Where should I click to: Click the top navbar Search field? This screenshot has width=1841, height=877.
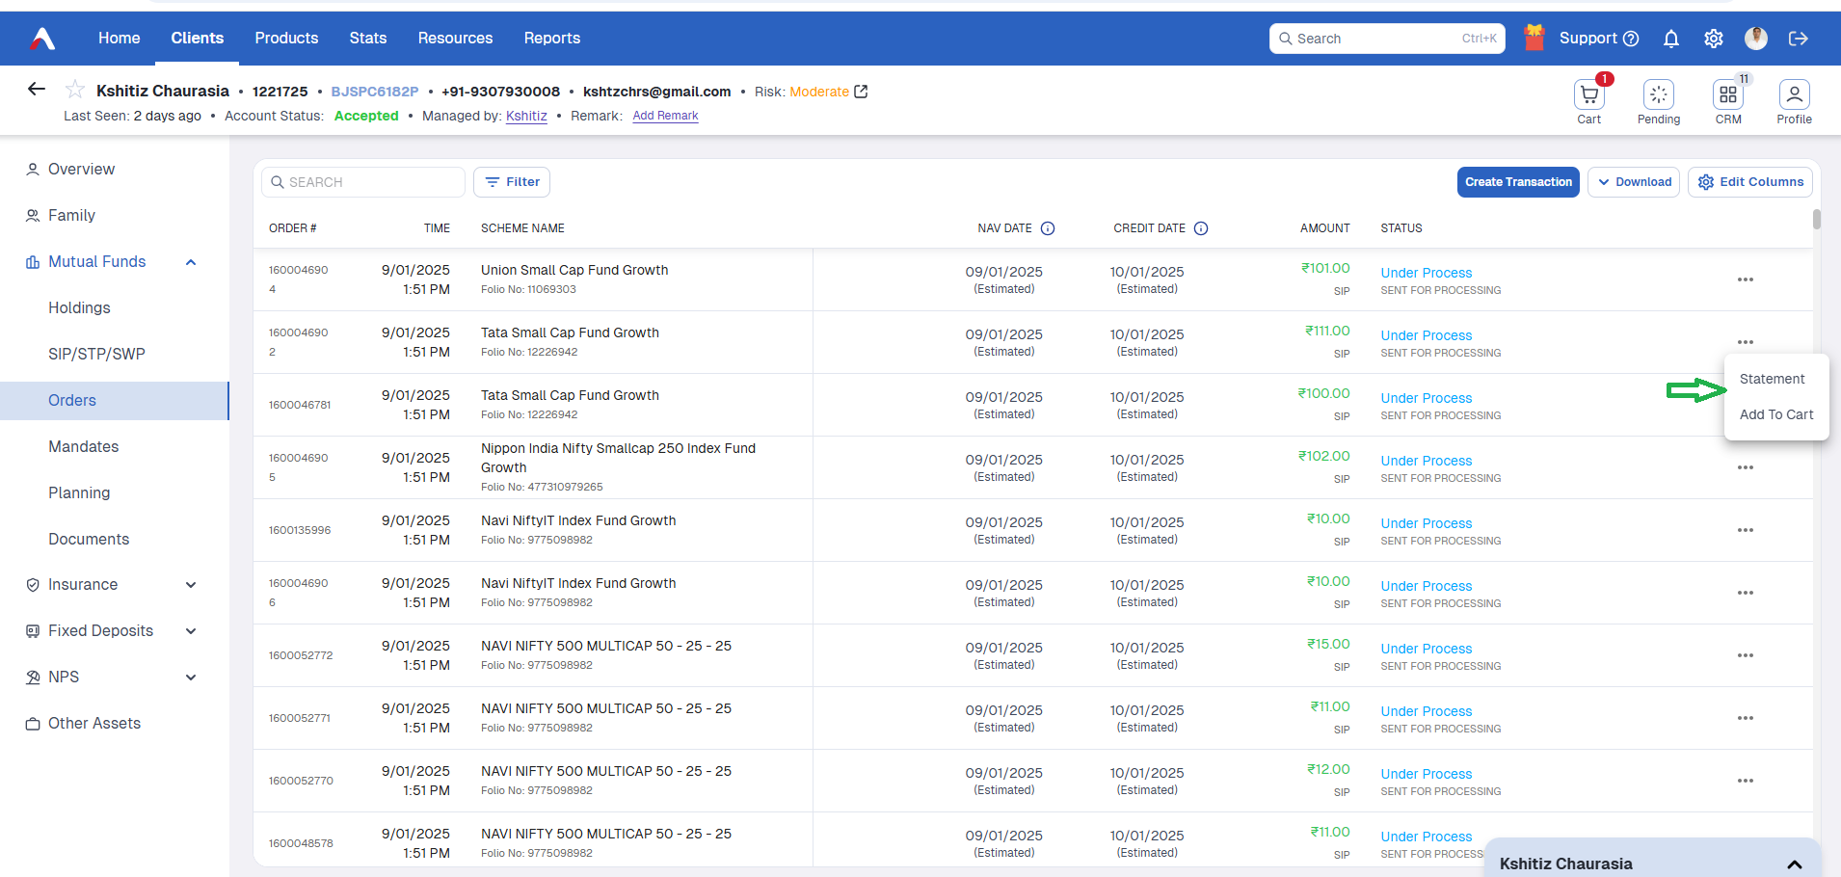click(x=1387, y=39)
